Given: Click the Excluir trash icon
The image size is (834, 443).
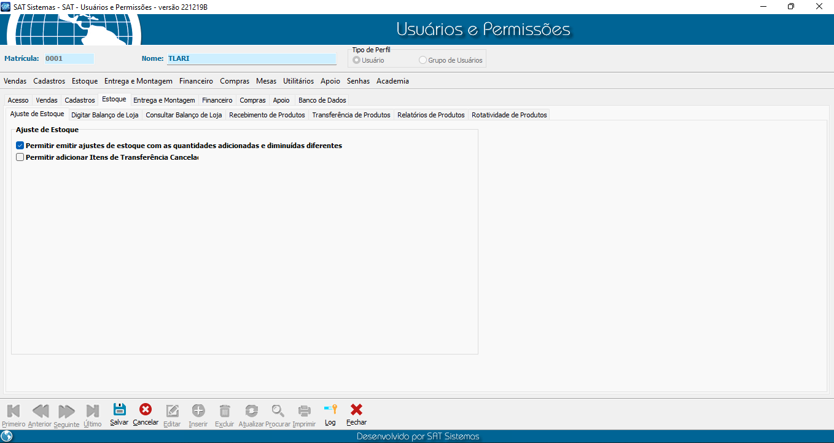Looking at the screenshot, I should (x=225, y=411).
